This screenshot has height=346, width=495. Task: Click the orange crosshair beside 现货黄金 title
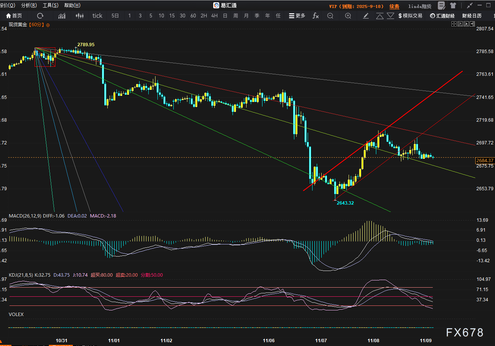pyautogui.click(x=48, y=25)
